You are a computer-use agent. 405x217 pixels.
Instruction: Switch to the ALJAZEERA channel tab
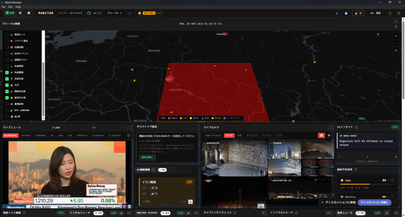tap(115, 135)
